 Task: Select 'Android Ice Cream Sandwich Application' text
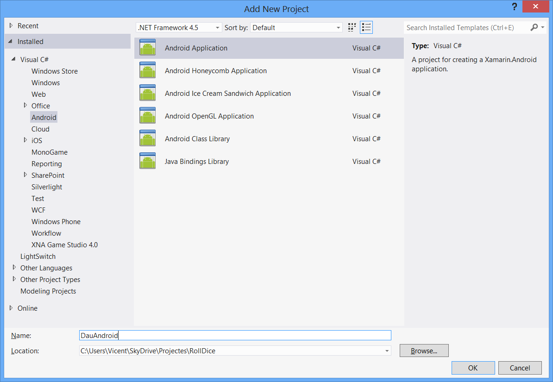tap(228, 94)
